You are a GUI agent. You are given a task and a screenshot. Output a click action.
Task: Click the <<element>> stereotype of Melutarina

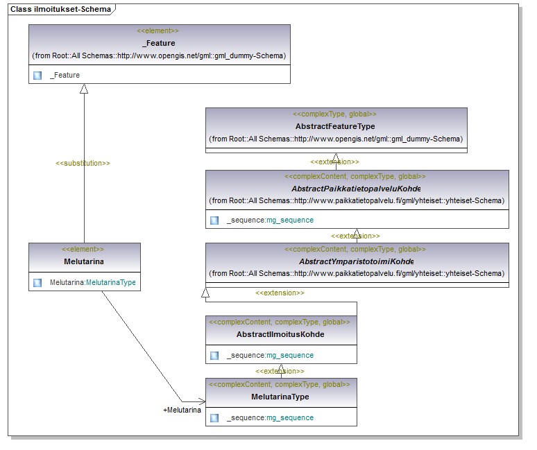[83, 250]
